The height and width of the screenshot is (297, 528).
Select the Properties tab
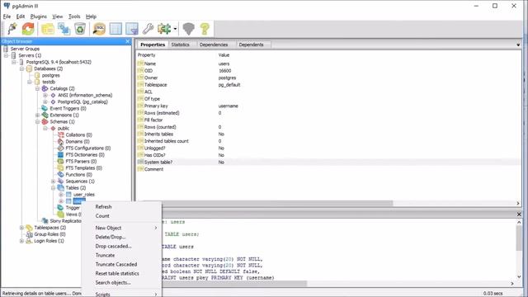coord(153,45)
